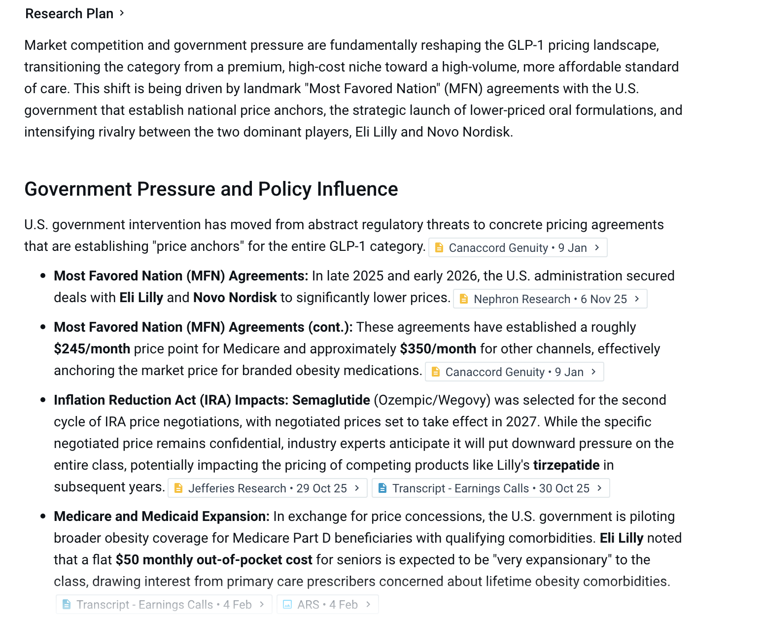
Task: Click the chevron on the Jefferies Research citation
Action: (x=357, y=488)
